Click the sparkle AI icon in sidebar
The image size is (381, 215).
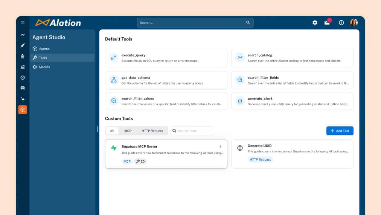pyautogui.click(x=23, y=99)
